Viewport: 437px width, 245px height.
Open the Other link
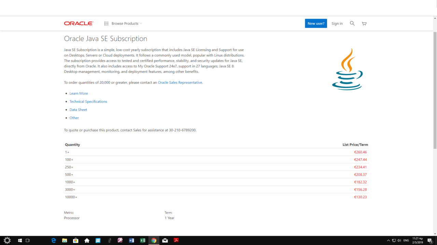tap(74, 118)
